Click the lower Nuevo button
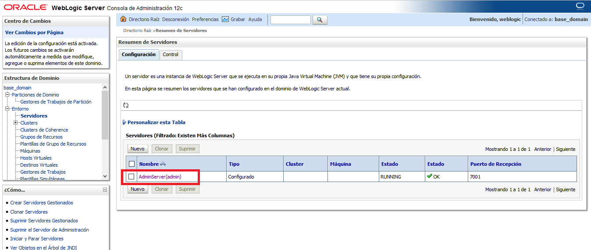 click(138, 189)
